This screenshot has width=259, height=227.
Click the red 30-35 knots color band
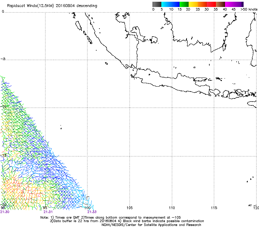click(211, 4)
